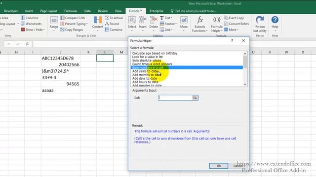Image resolution: width=316 pixels, height=177 pixels.
Task: Close the Formula Helper dialog
Action: (243, 41)
